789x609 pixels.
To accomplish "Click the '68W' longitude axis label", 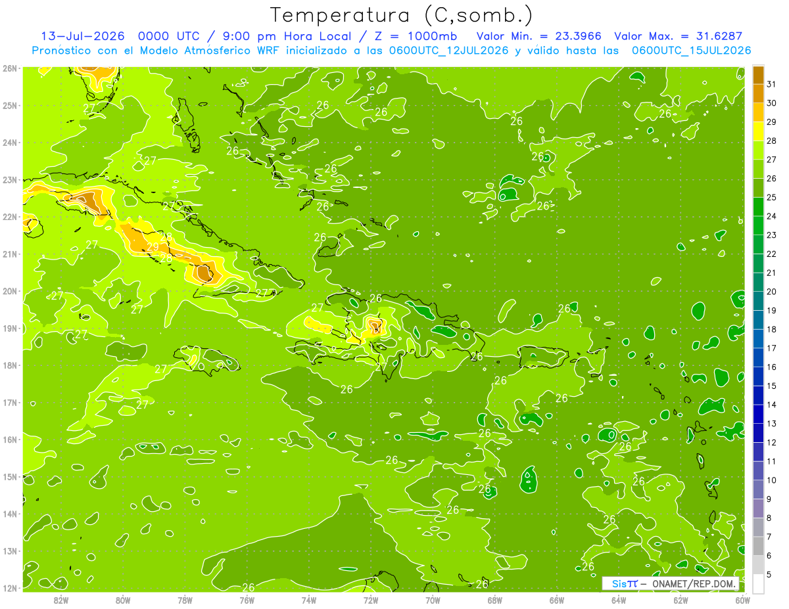I will 494,600.
